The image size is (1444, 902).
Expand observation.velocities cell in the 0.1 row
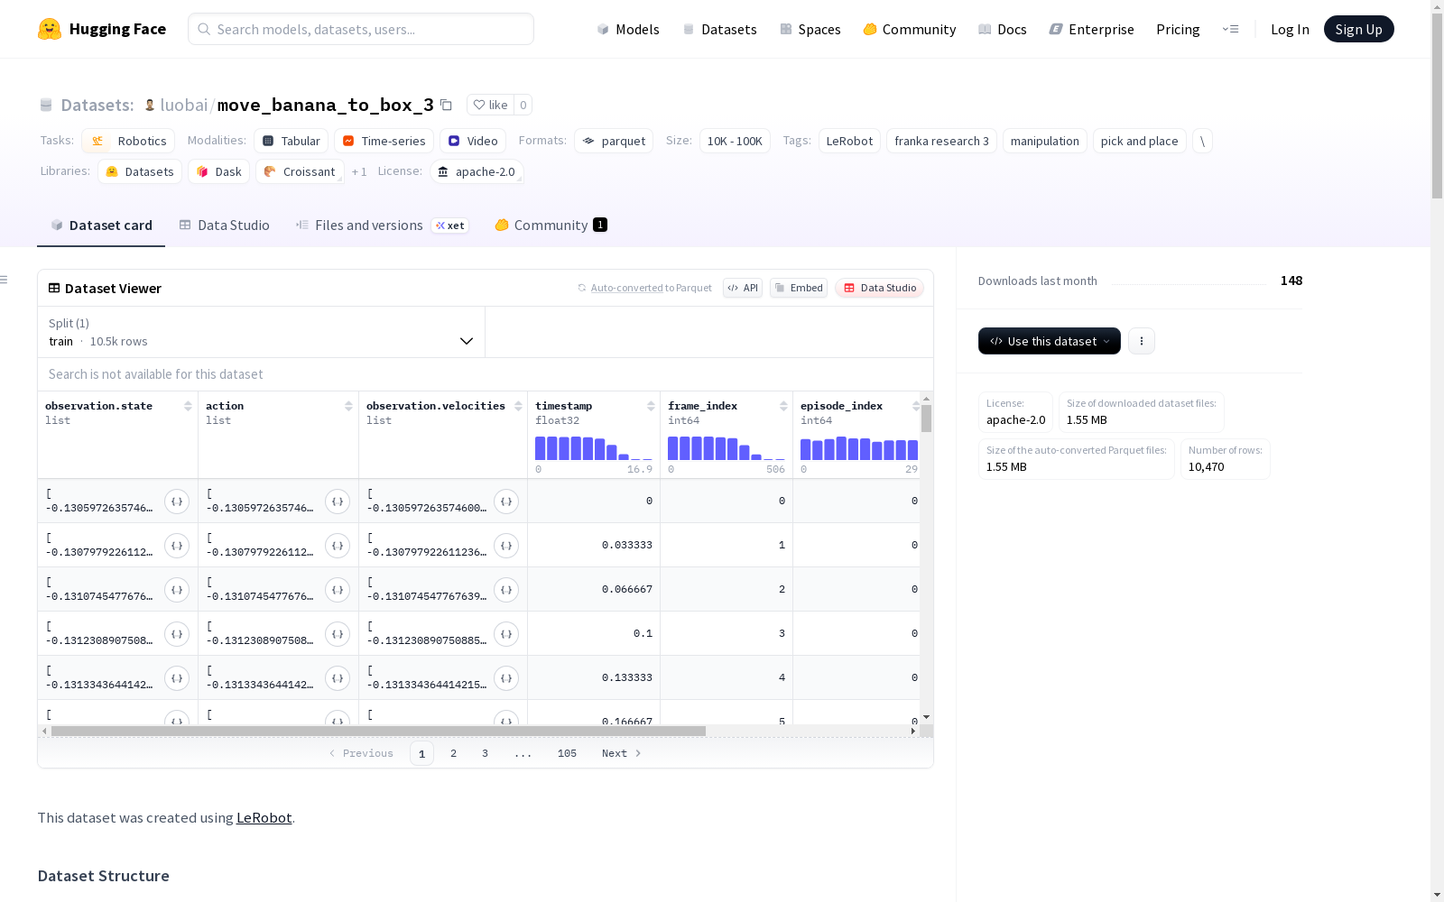coord(506,634)
